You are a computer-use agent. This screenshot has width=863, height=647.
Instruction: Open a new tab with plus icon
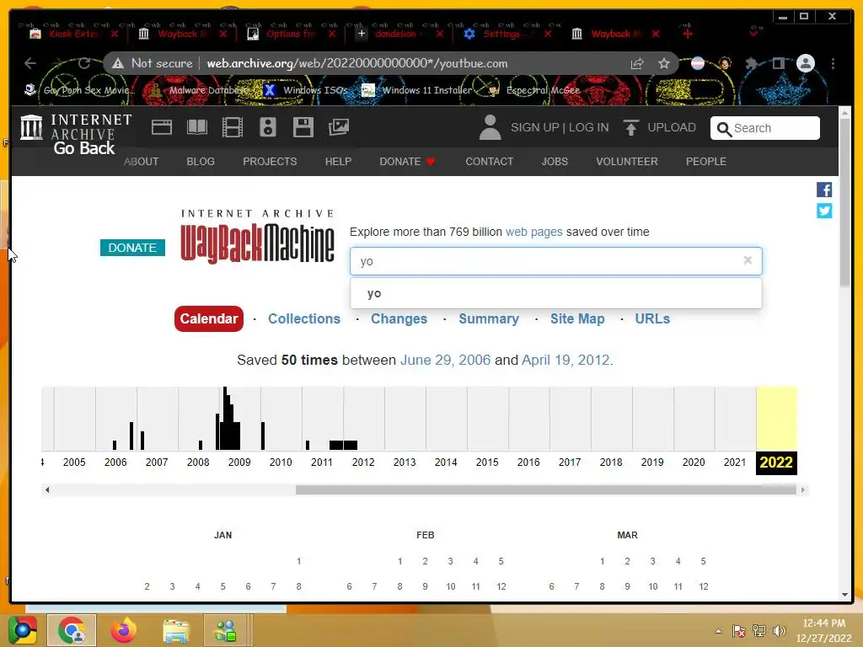(x=688, y=34)
